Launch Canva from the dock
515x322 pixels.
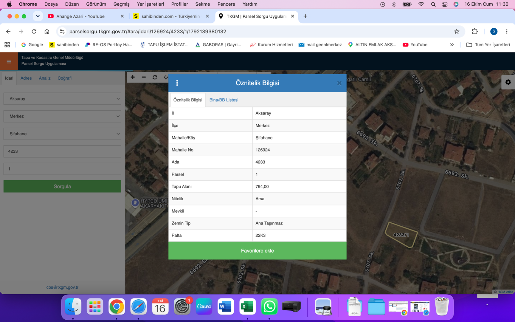point(204,306)
